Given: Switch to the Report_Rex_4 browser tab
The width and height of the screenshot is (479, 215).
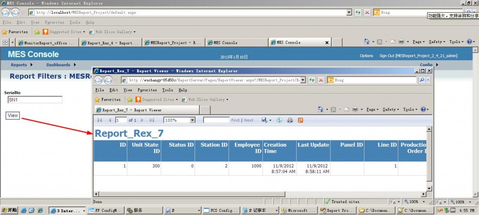Looking at the screenshot, I should [x=110, y=43].
